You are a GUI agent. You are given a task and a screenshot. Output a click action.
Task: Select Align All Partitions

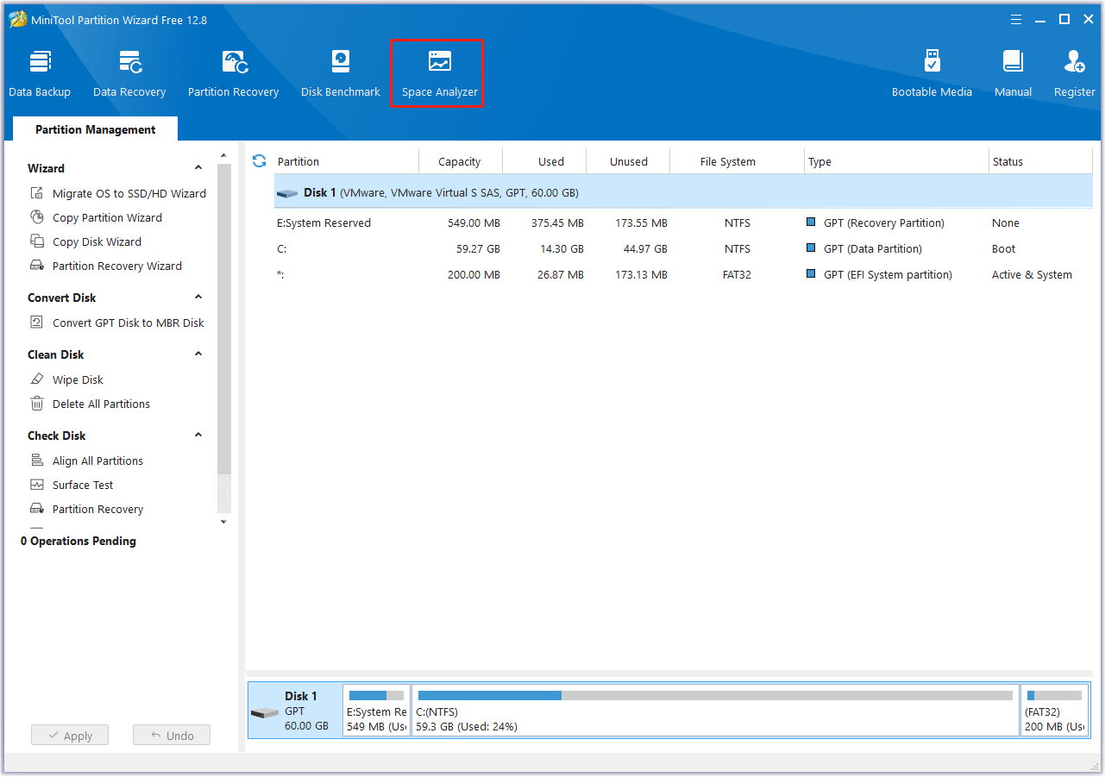coord(97,461)
